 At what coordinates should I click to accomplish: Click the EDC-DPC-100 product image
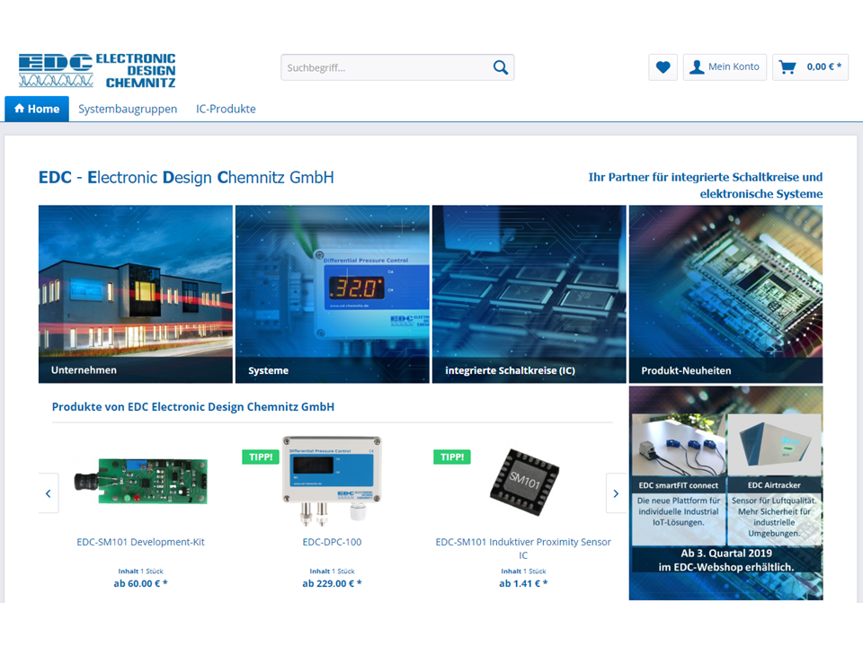point(332,480)
